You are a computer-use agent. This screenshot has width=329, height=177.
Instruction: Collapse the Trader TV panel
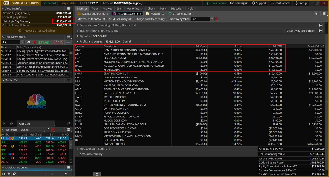(3, 80)
